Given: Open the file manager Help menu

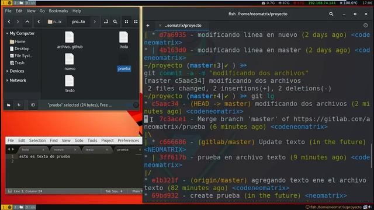Looking at the screenshot, I should point(77,11).
